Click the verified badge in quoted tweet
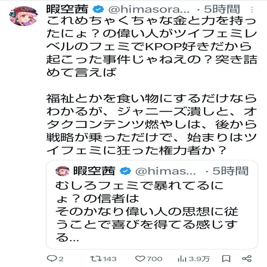This screenshot has height=267, width=267. pos(126,171)
